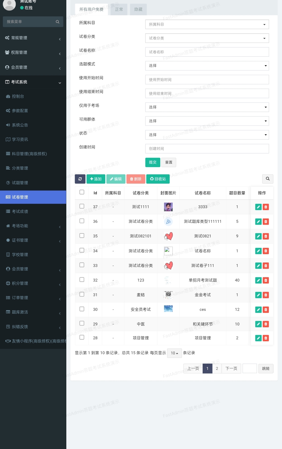Change page size dropdown showing 10
Viewport: 282px width, 449px height.
[x=174, y=353]
